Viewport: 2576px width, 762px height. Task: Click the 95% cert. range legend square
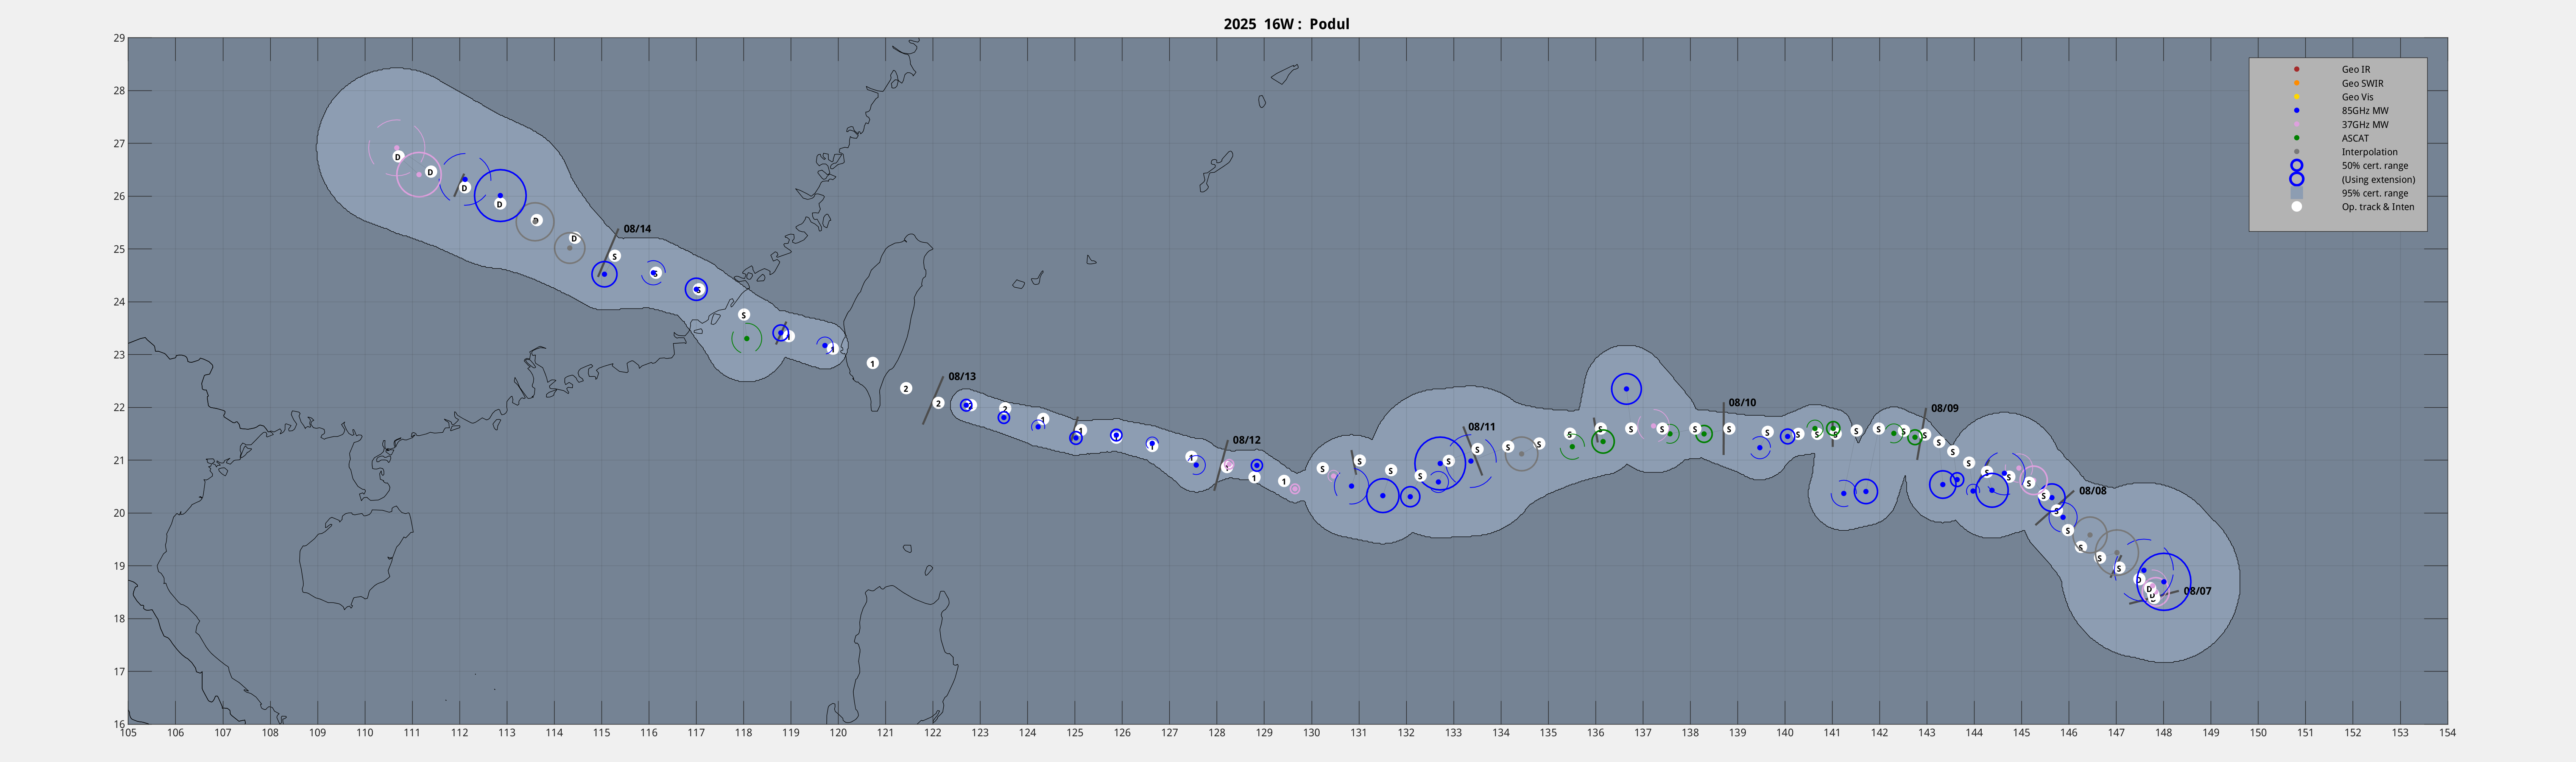tap(2297, 193)
